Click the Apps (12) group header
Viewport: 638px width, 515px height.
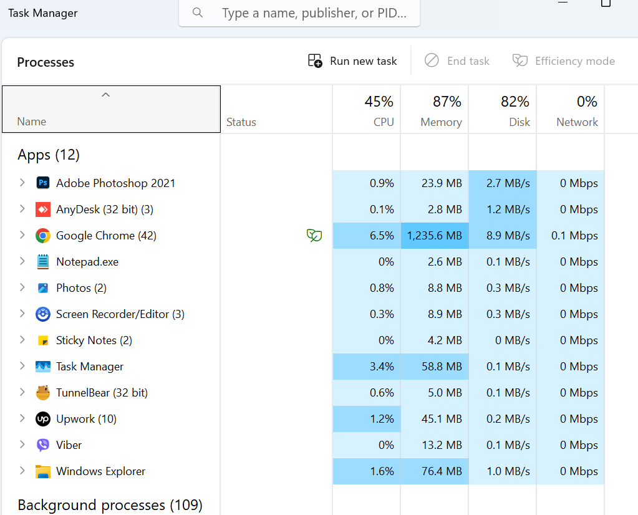point(49,155)
